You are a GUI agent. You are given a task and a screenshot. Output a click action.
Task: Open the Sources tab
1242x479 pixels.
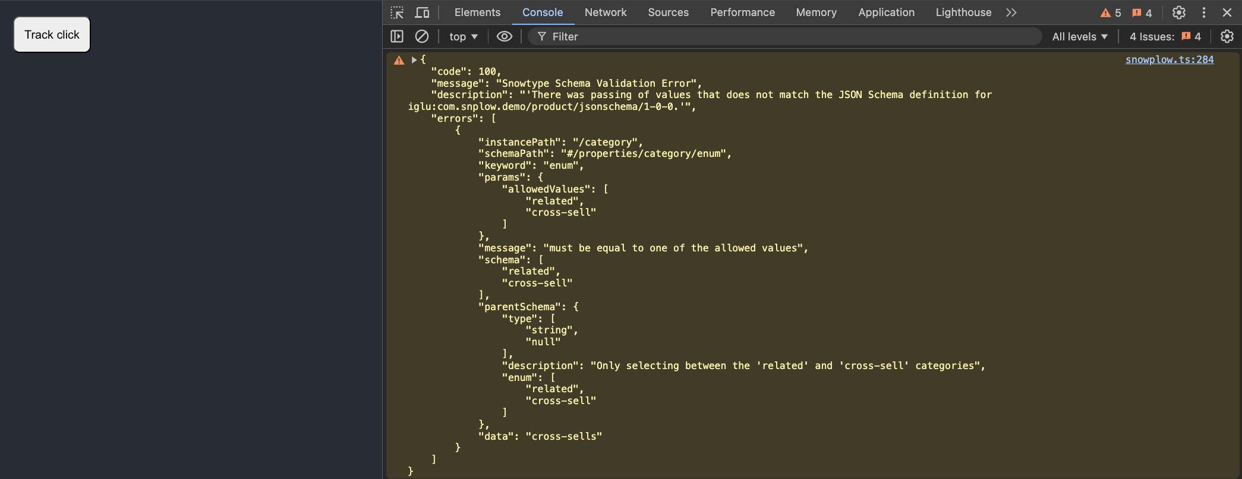coord(669,12)
